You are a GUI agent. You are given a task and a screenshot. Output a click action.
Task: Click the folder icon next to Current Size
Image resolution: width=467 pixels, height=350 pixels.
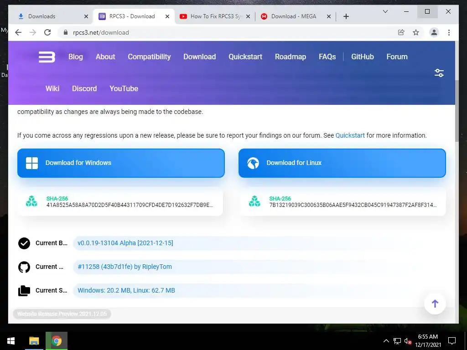(24, 290)
